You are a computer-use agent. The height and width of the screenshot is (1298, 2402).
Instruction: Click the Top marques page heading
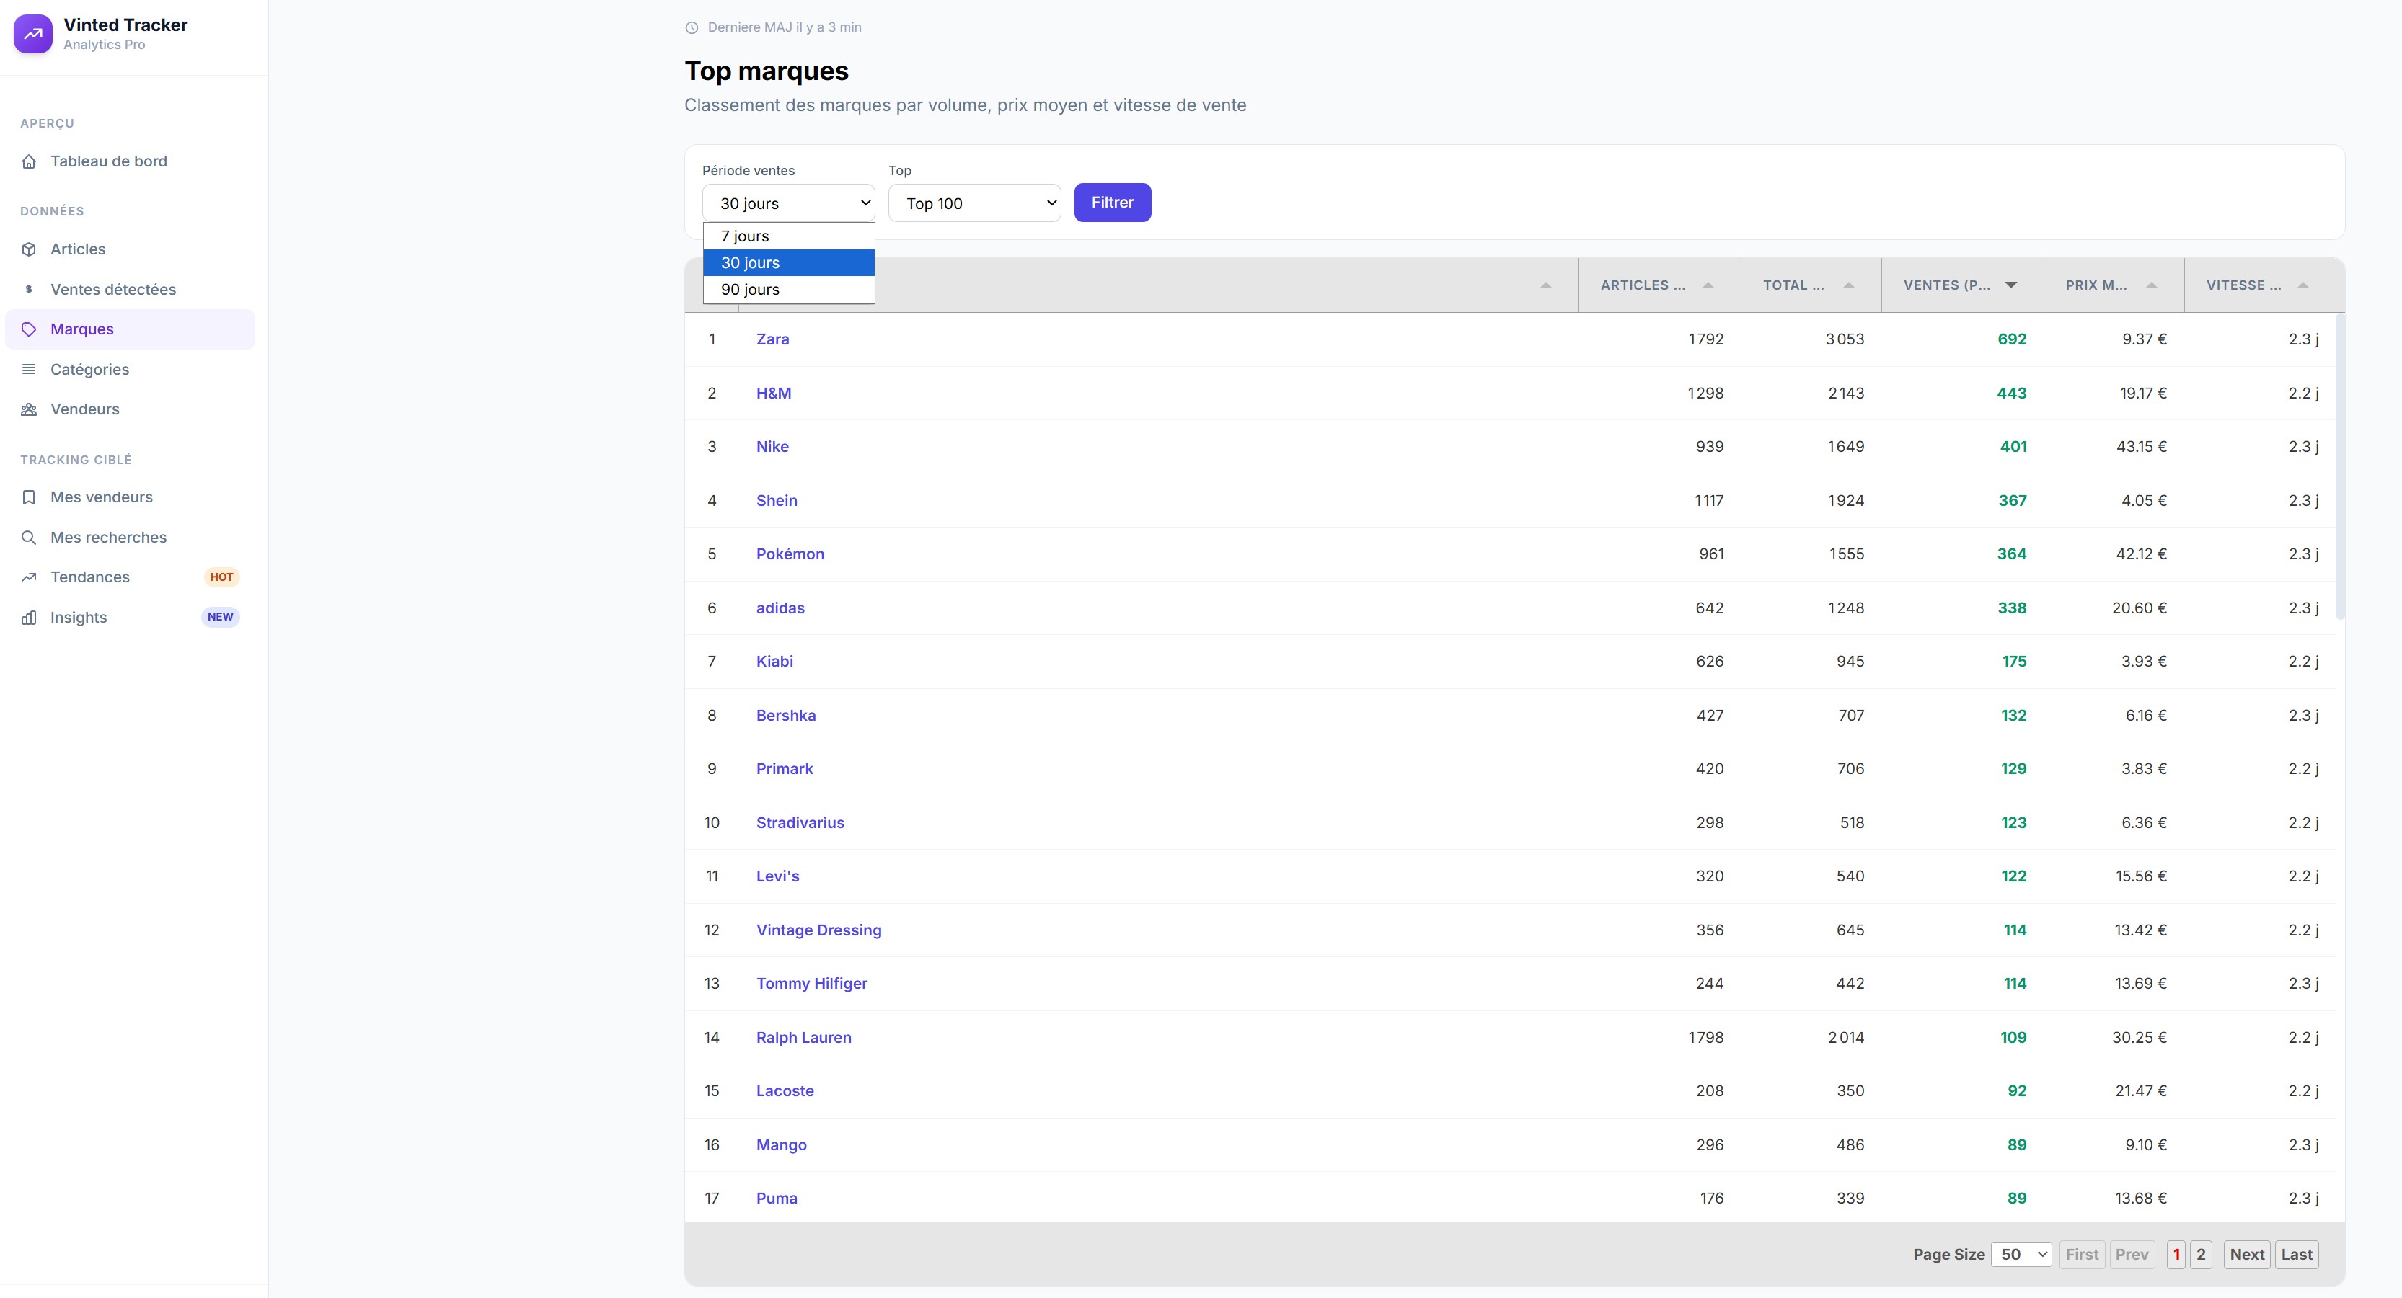click(x=767, y=71)
